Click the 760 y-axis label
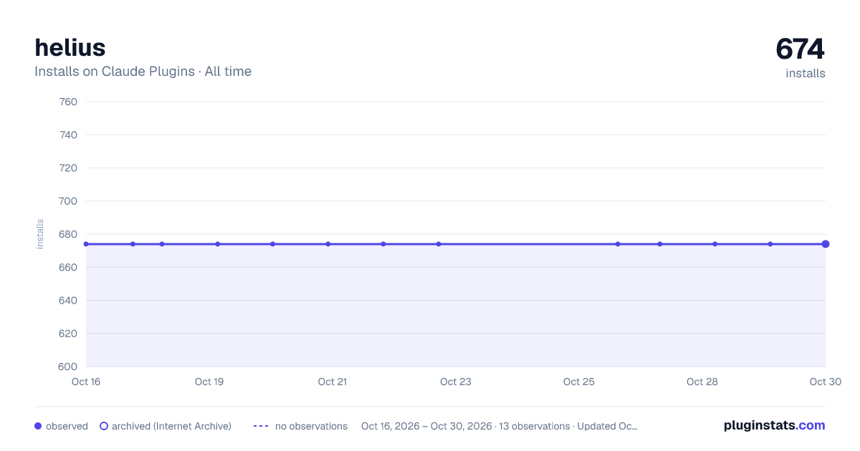This screenshot has width=860, height=451. (x=69, y=102)
